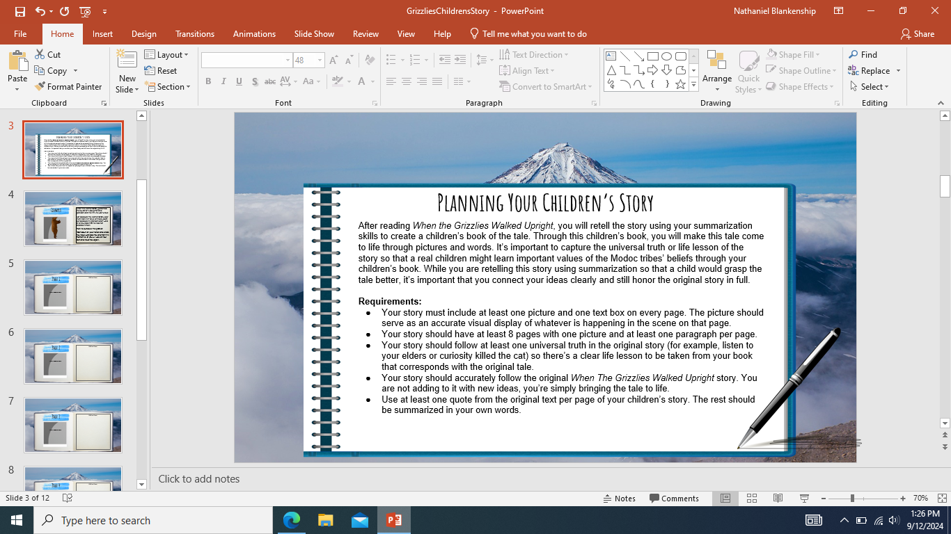This screenshot has width=951, height=534.
Task: Open the font color picker A
Action: click(x=362, y=81)
